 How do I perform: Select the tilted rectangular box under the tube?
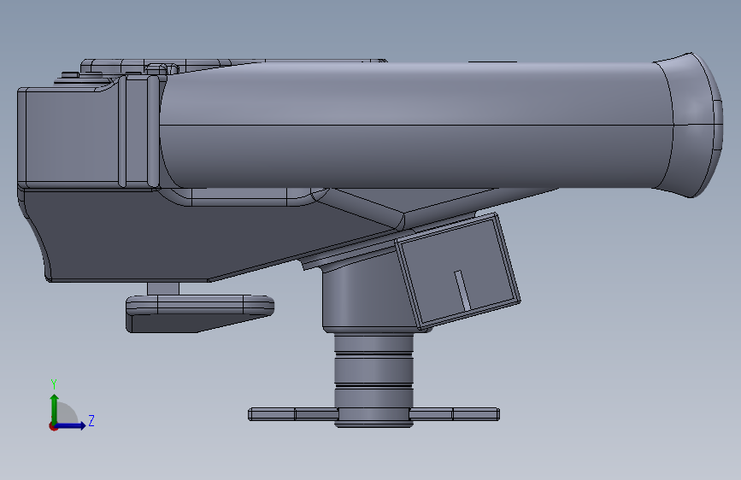tap(457, 272)
